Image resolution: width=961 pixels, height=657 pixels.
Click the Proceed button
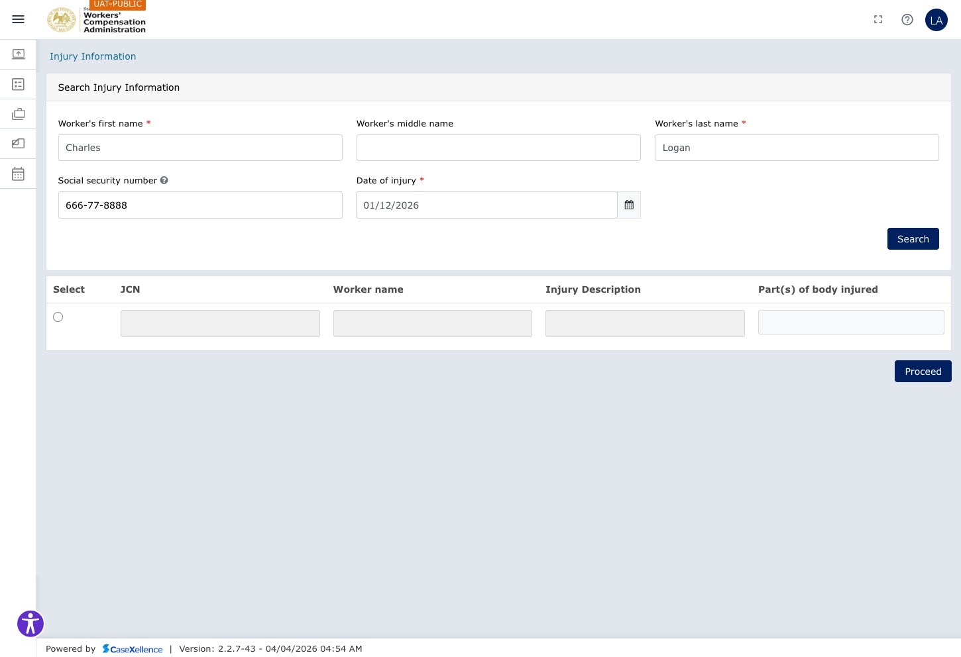(x=923, y=372)
